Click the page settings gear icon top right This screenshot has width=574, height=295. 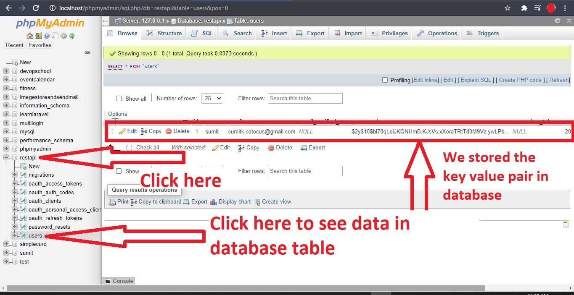[x=558, y=21]
